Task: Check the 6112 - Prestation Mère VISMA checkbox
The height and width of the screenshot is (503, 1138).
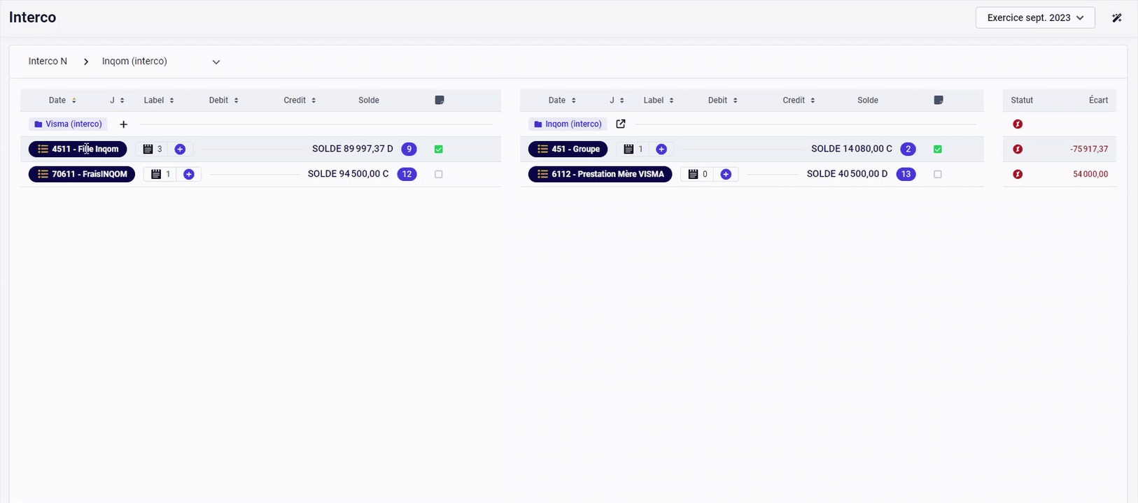Action: click(x=938, y=175)
